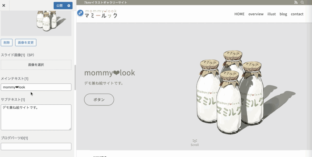Click the Scroll down chevron icon

(x=195, y=141)
